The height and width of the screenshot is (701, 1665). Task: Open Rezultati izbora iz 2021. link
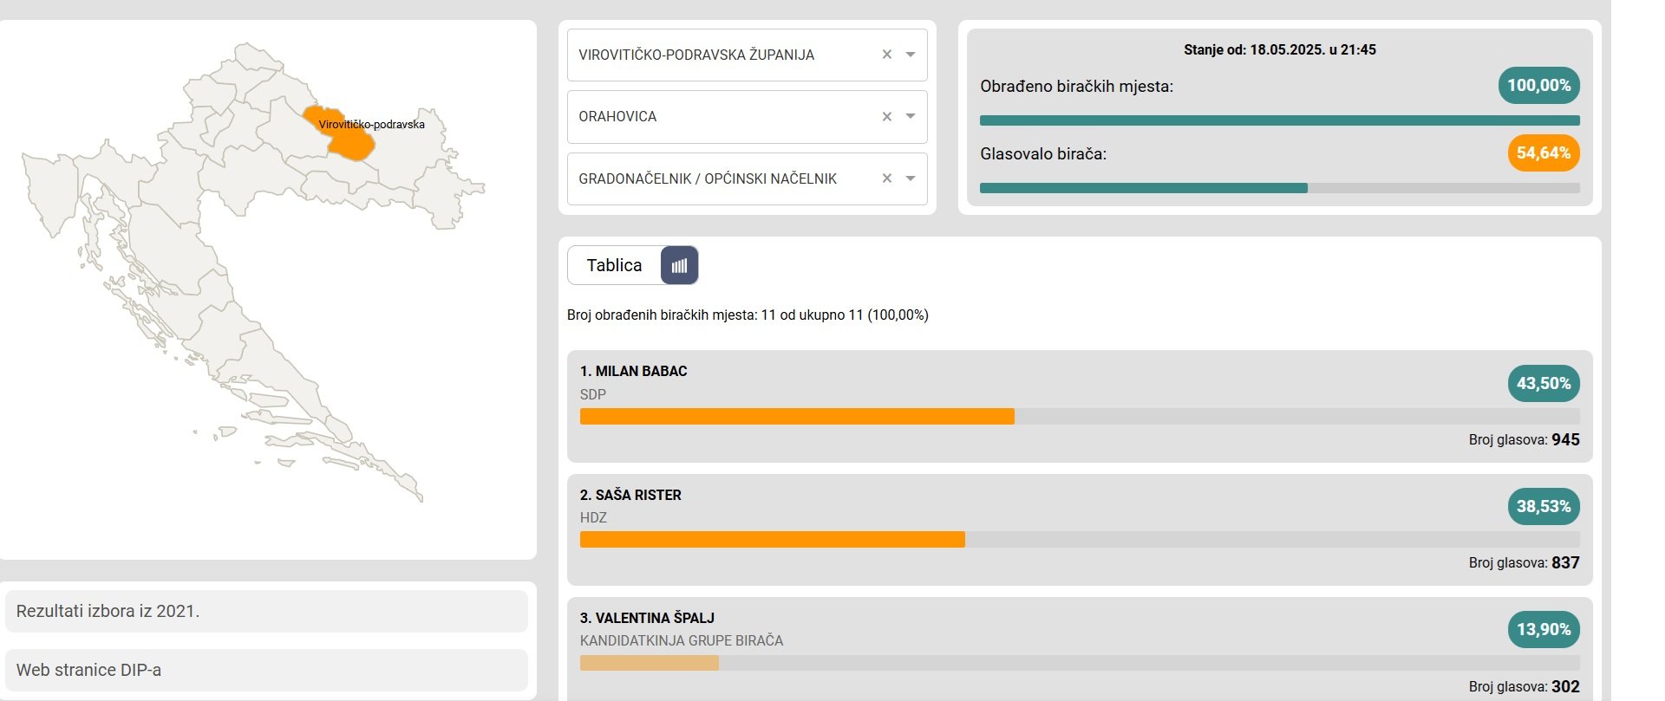pos(266,611)
